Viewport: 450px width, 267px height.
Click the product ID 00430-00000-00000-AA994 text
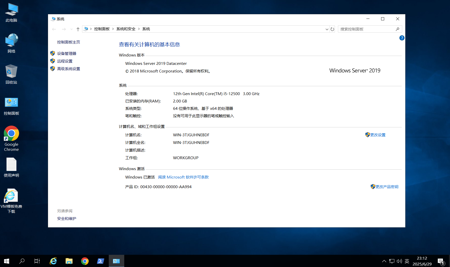click(x=166, y=187)
